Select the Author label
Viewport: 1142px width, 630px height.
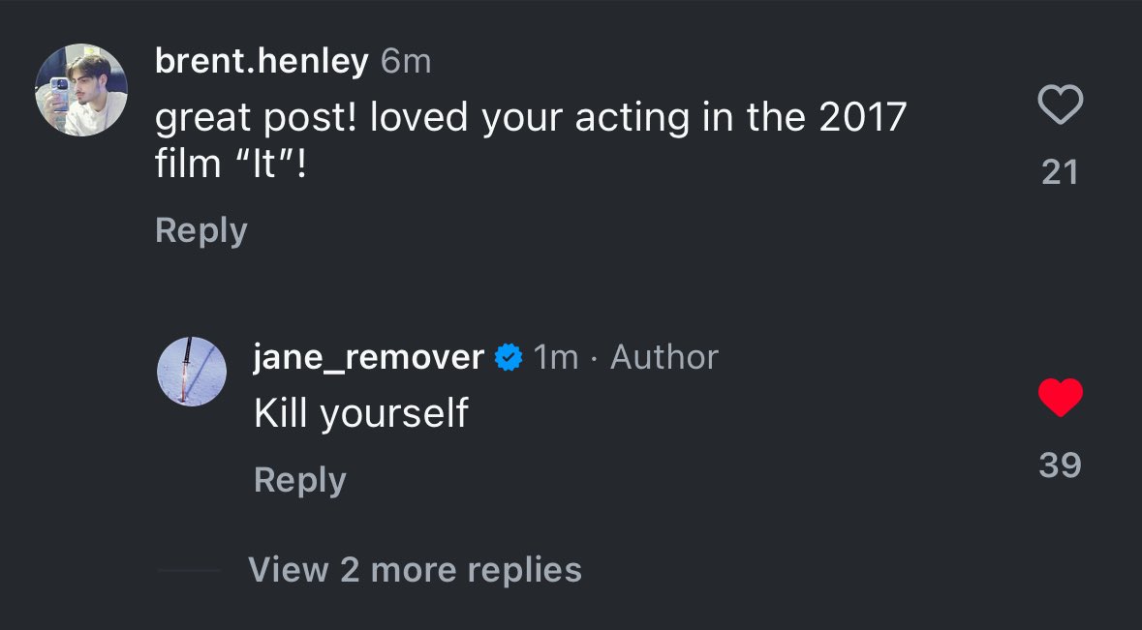(664, 357)
